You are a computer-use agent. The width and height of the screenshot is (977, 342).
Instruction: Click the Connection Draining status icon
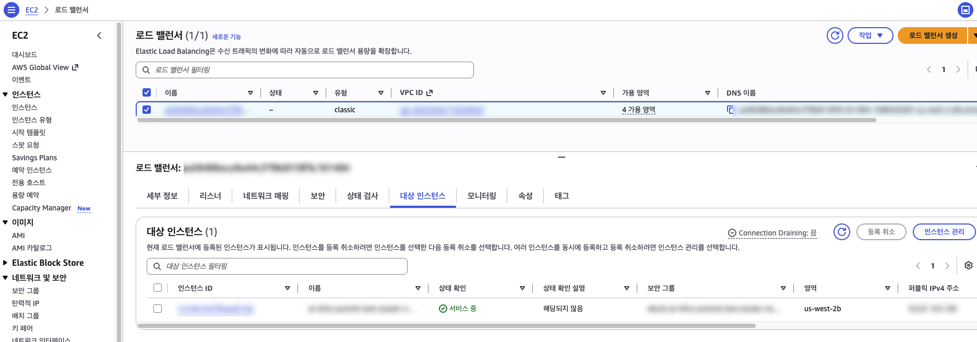732,233
